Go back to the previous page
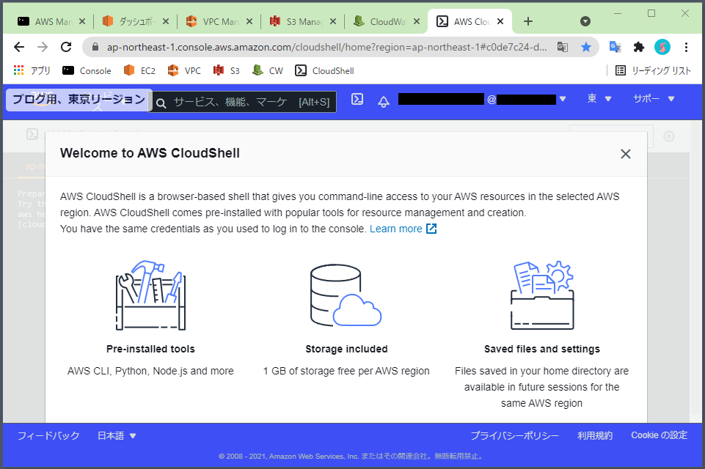The image size is (705, 469). click(19, 47)
